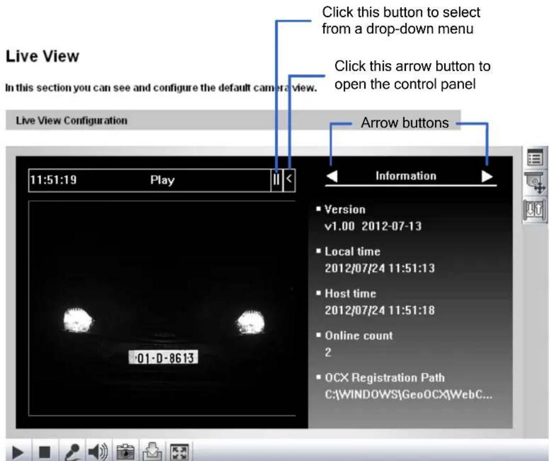Open the drop-down menu beside Play status
Image resolution: width=550 pixels, height=461 pixels.
pos(276,180)
